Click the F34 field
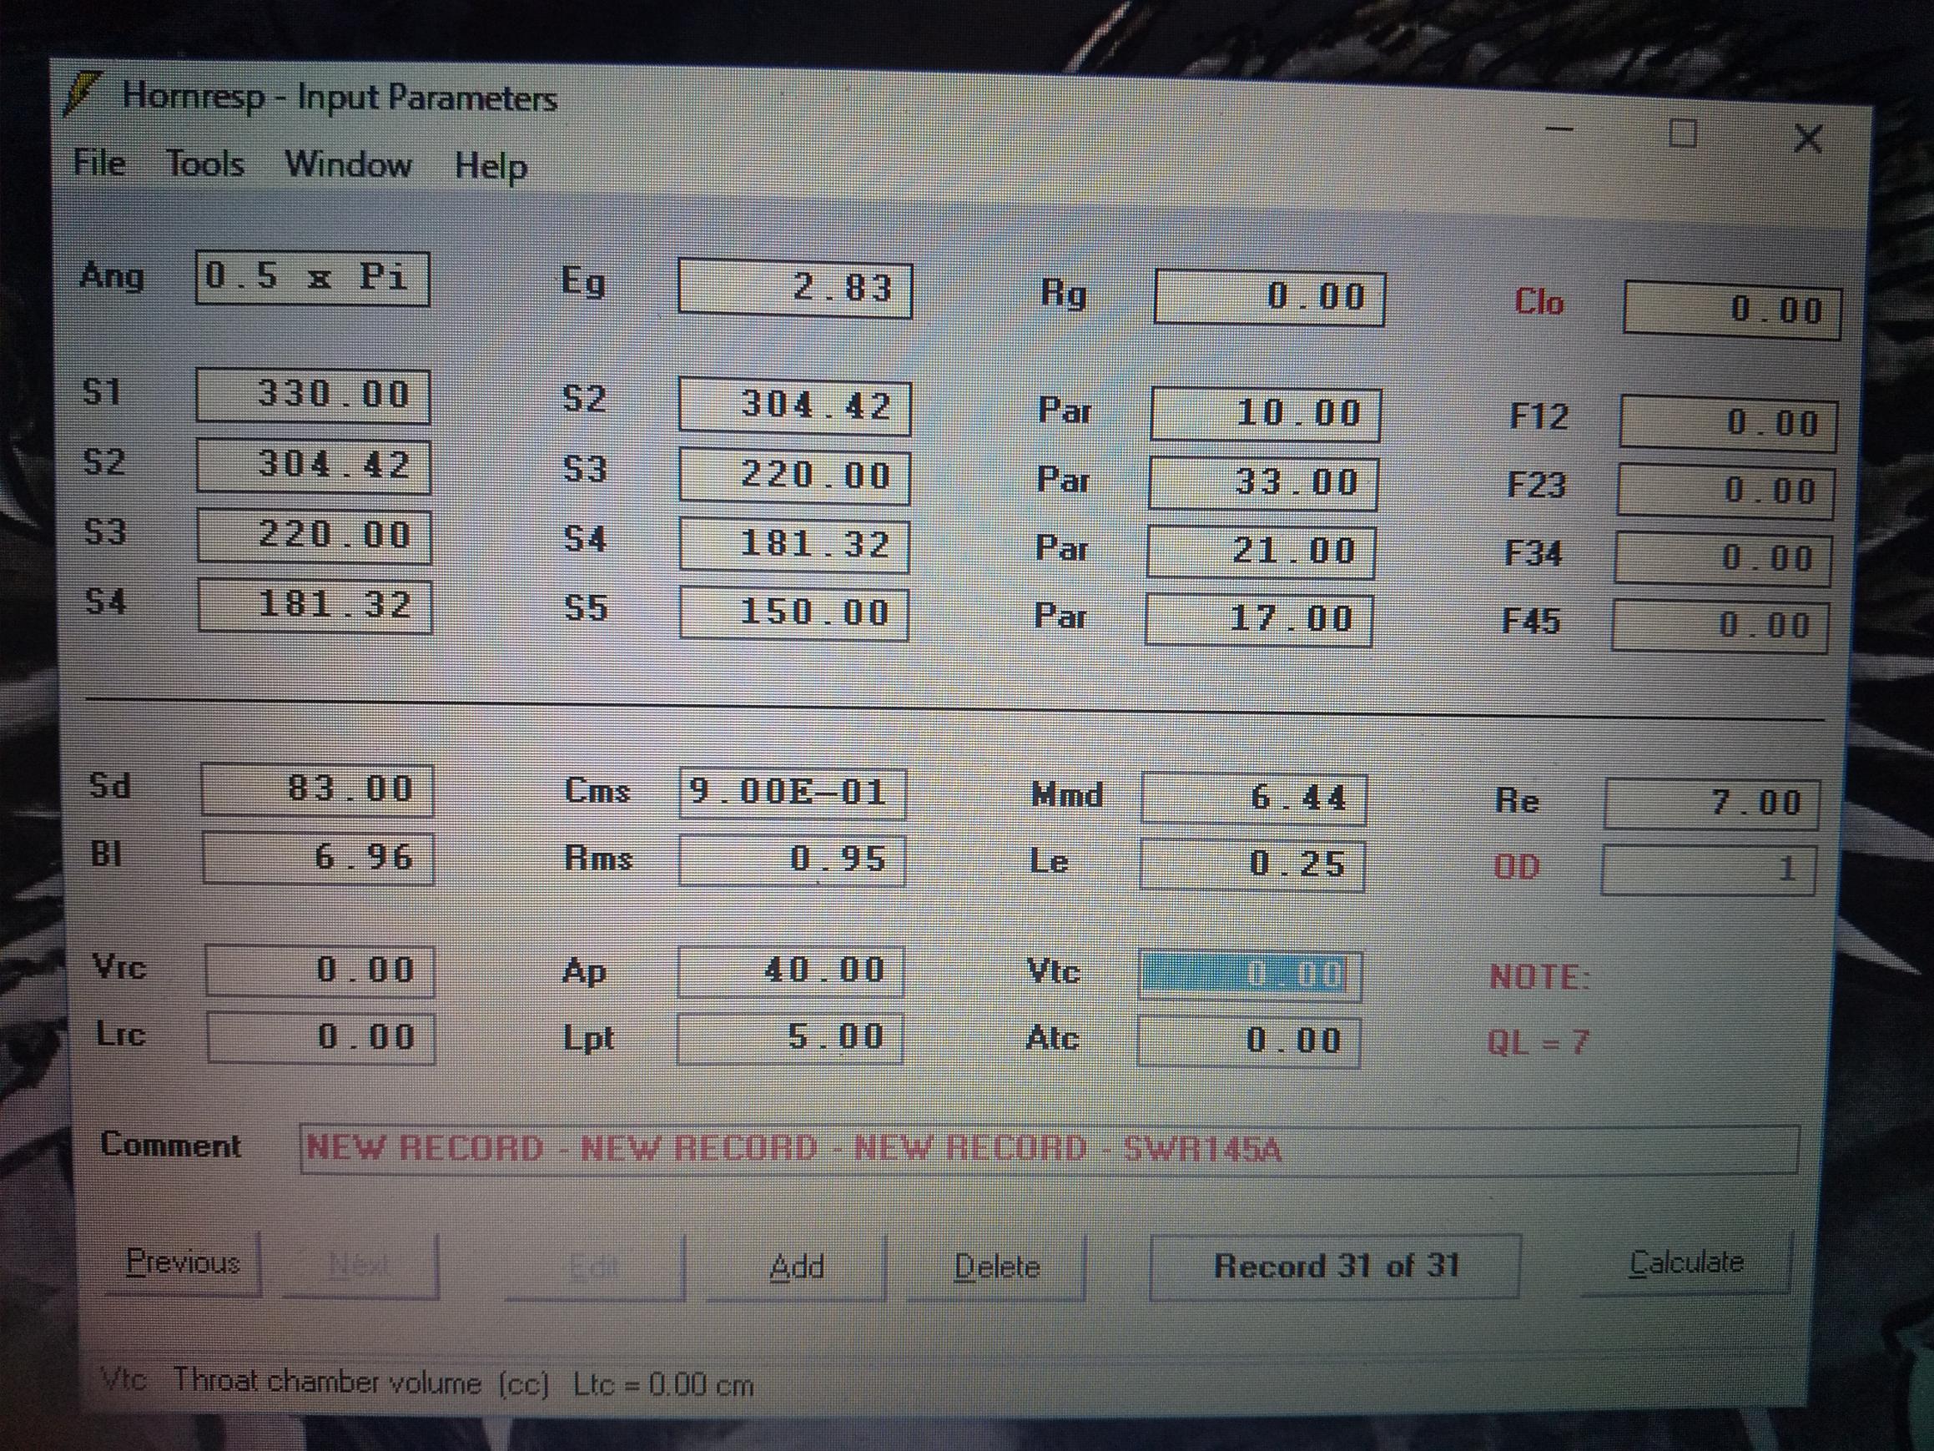 pos(1722,558)
